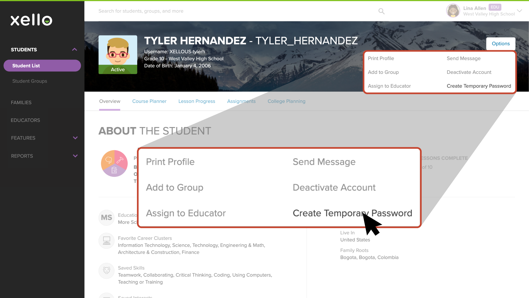The image size is (529, 298).
Task: Open the College Planning tab
Action: pos(287,101)
